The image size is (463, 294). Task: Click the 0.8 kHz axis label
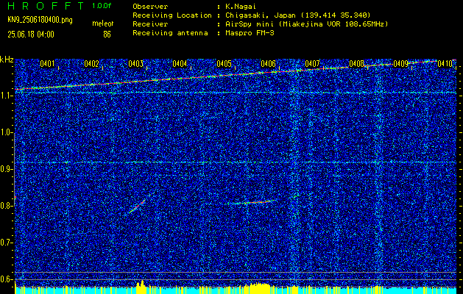point(6,206)
